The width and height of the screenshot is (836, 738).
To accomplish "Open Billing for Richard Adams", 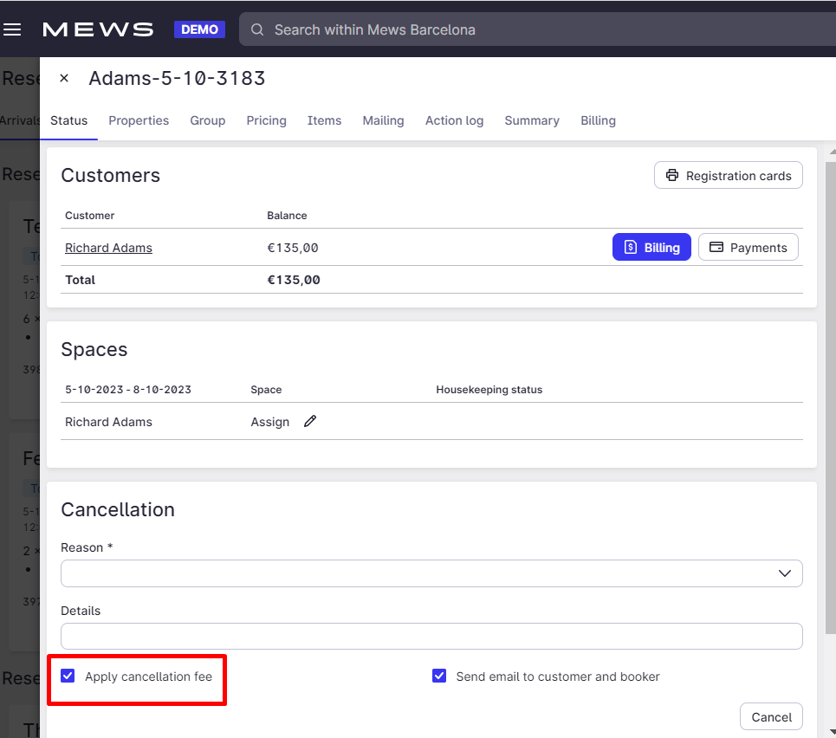I will pos(651,248).
